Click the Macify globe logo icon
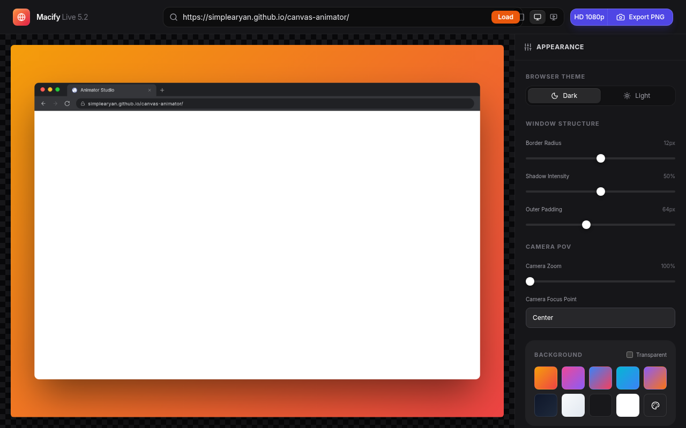This screenshot has width=686, height=428. click(x=21, y=17)
